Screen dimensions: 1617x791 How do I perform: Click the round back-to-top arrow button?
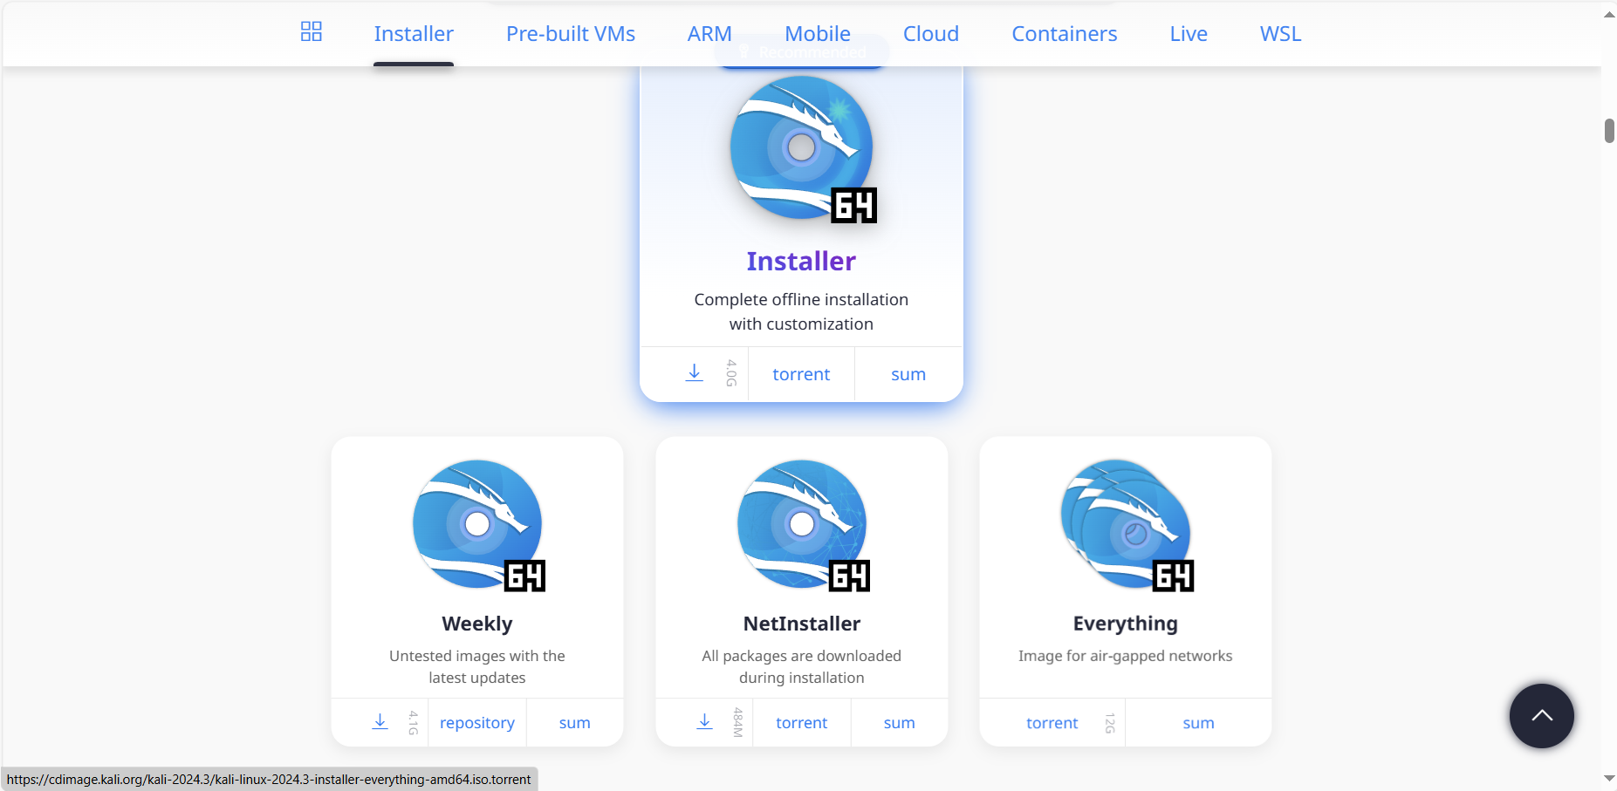click(1541, 715)
